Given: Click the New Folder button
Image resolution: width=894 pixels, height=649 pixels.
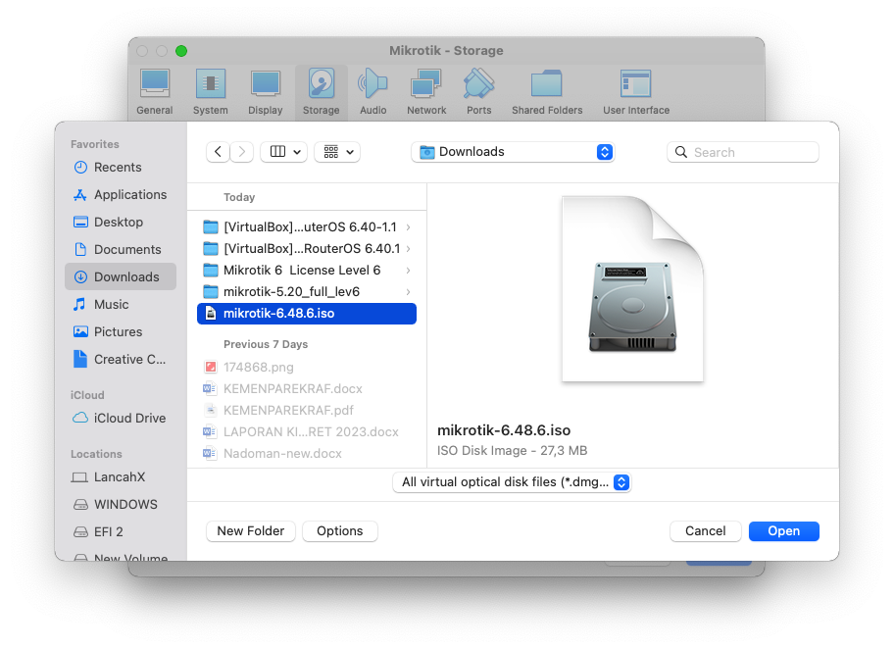Looking at the screenshot, I should click(x=250, y=531).
